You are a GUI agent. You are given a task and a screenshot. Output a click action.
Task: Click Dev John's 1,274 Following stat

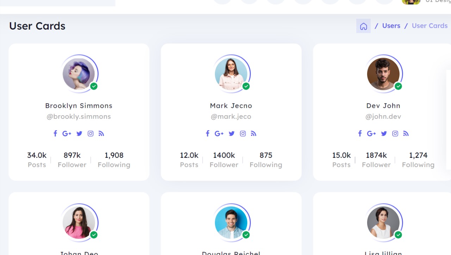[418, 155]
